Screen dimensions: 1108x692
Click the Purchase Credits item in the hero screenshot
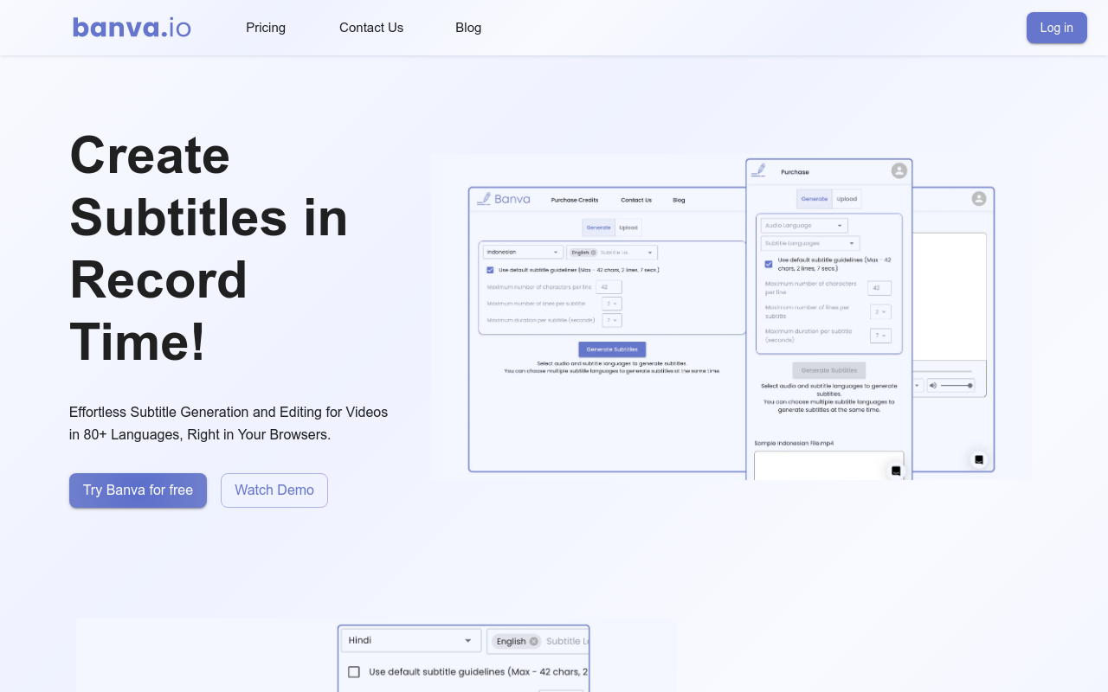point(575,200)
